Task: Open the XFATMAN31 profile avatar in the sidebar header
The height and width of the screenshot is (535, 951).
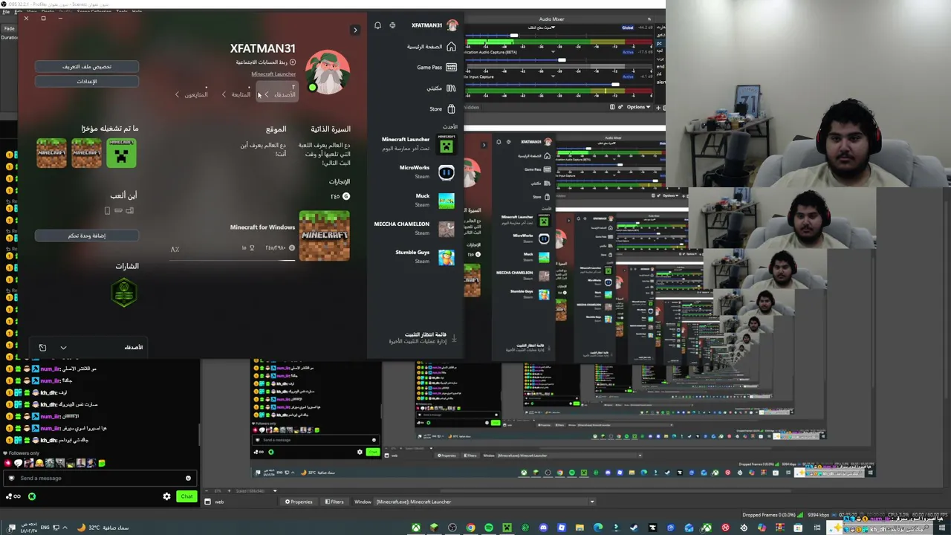Action: pyautogui.click(x=452, y=25)
